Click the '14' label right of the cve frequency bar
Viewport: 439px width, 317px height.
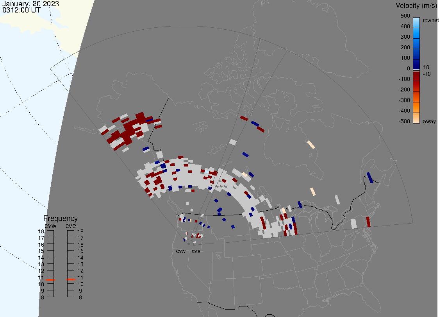[x=80, y=258]
